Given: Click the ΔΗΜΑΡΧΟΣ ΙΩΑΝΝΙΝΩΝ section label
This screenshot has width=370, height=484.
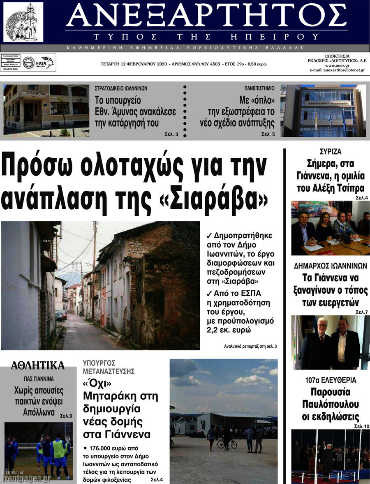Looking at the screenshot, I should 330,266.
